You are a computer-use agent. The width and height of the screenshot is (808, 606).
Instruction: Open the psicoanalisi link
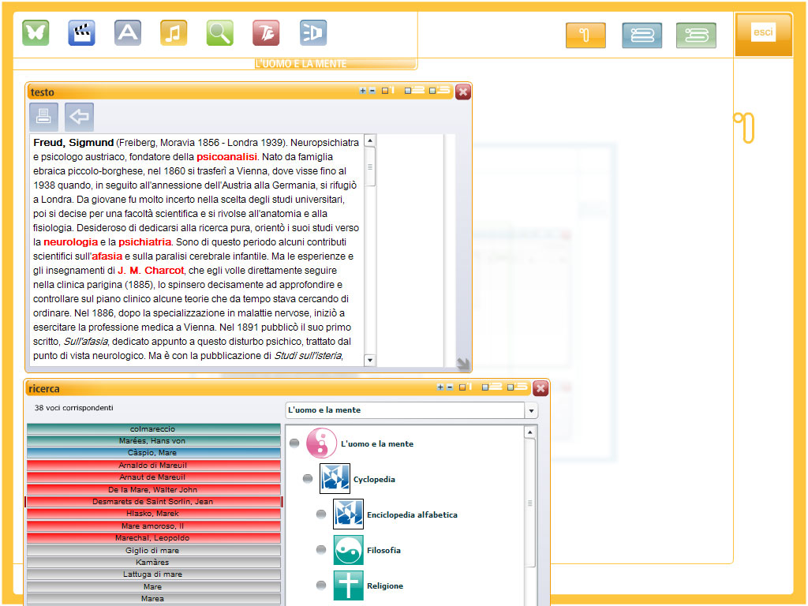[x=226, y=157]
